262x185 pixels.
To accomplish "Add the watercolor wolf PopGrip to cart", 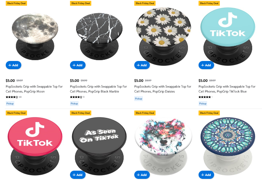I will pyautogui.click(x=142, y=175).
